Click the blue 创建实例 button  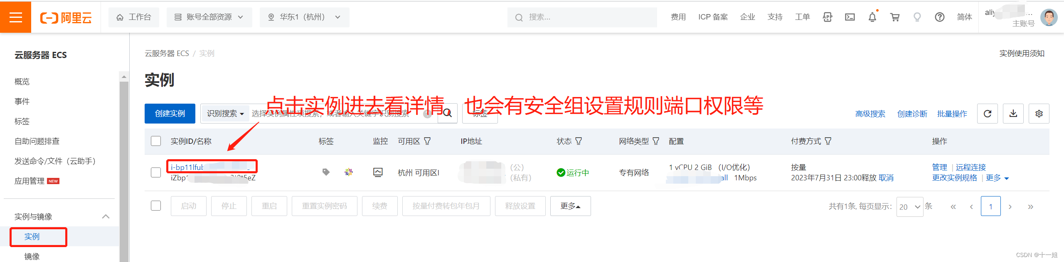(170, 114)
